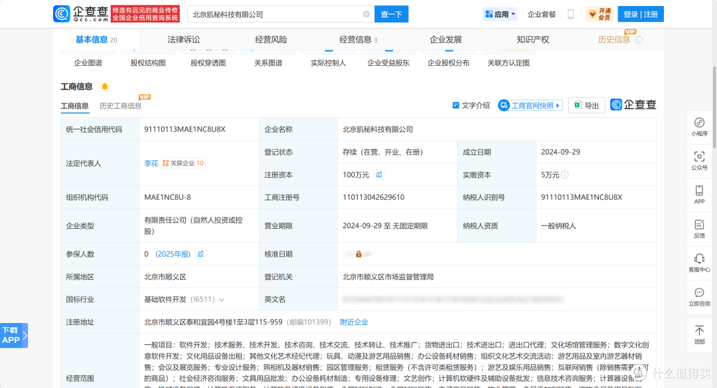Open 股权结构图 chart
The width and height of the screenshot is (717, 388).
pos(148,62)
